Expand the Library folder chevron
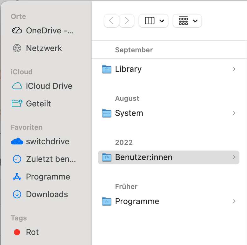 [234, 69]
